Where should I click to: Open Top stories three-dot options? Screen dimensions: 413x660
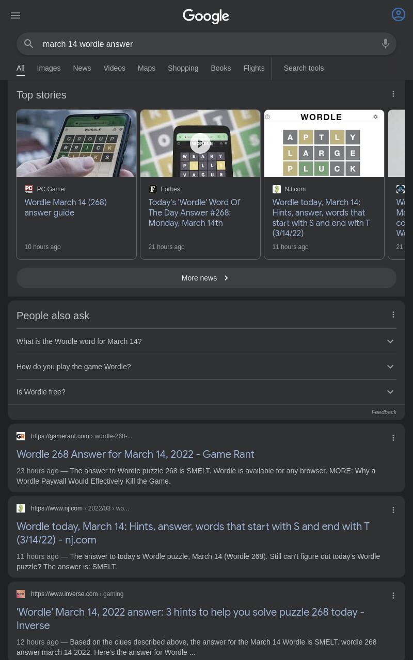[393, 94]
